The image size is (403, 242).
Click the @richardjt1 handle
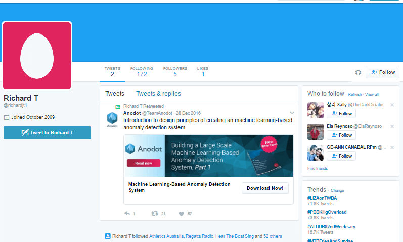15,105
